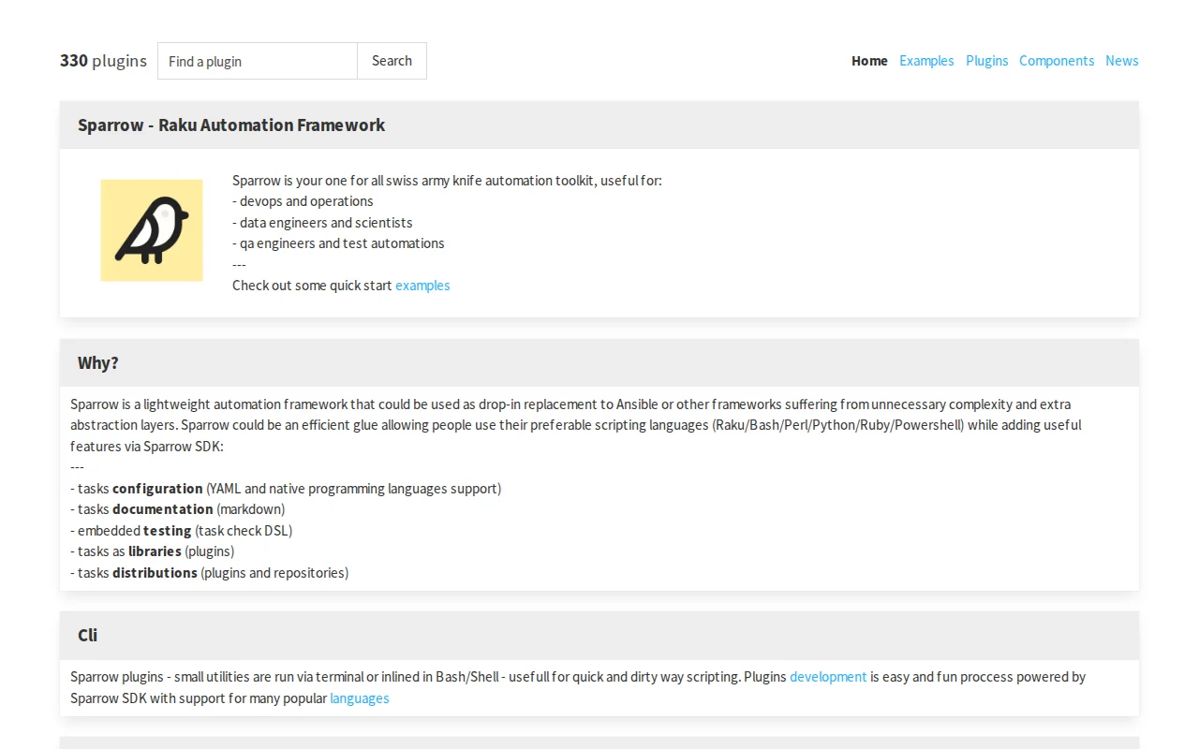1199x749 pixels.
Task: Open the plugins development link
Action: (828, 677)
